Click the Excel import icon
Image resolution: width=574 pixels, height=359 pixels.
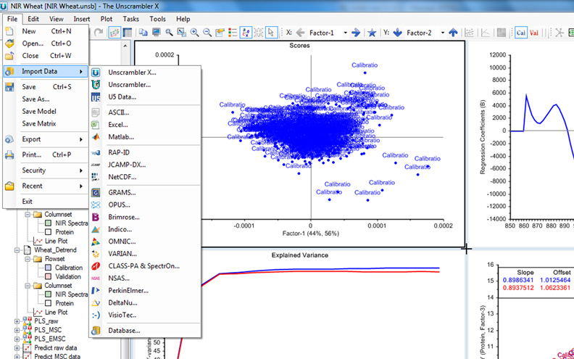pyautogui.click(x=96, y=125)
